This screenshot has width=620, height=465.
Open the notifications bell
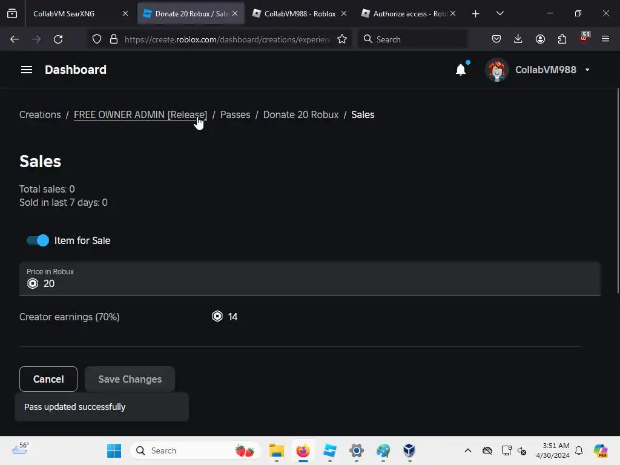click(461, 70)
